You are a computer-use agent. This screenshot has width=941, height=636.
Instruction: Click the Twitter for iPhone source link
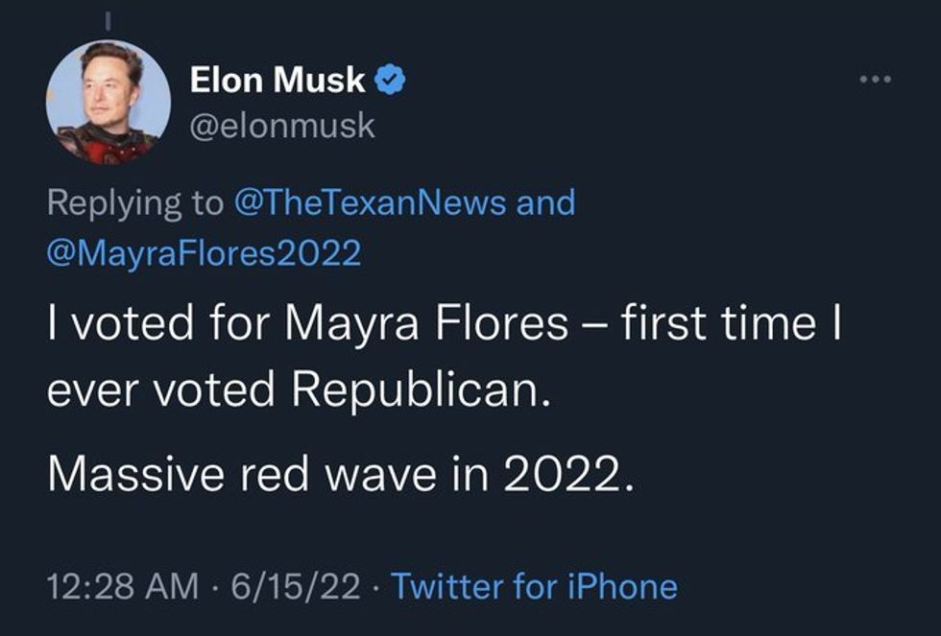(x=538, y=583)
